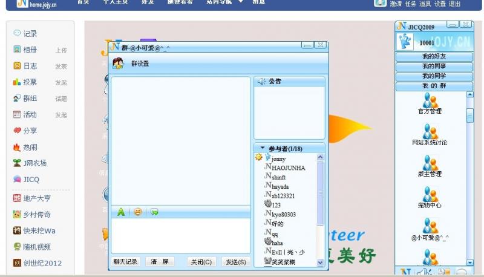Viewport: 484px width, 277px height.
Task: Select participant haha
Action: tap(277, 243)
